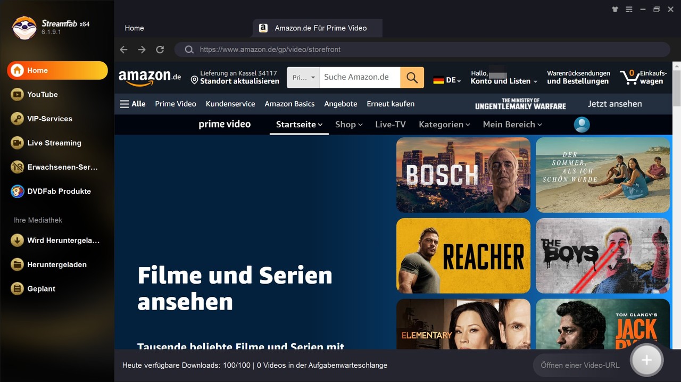Select VIP-Services in the sidebar

point(49,119)
